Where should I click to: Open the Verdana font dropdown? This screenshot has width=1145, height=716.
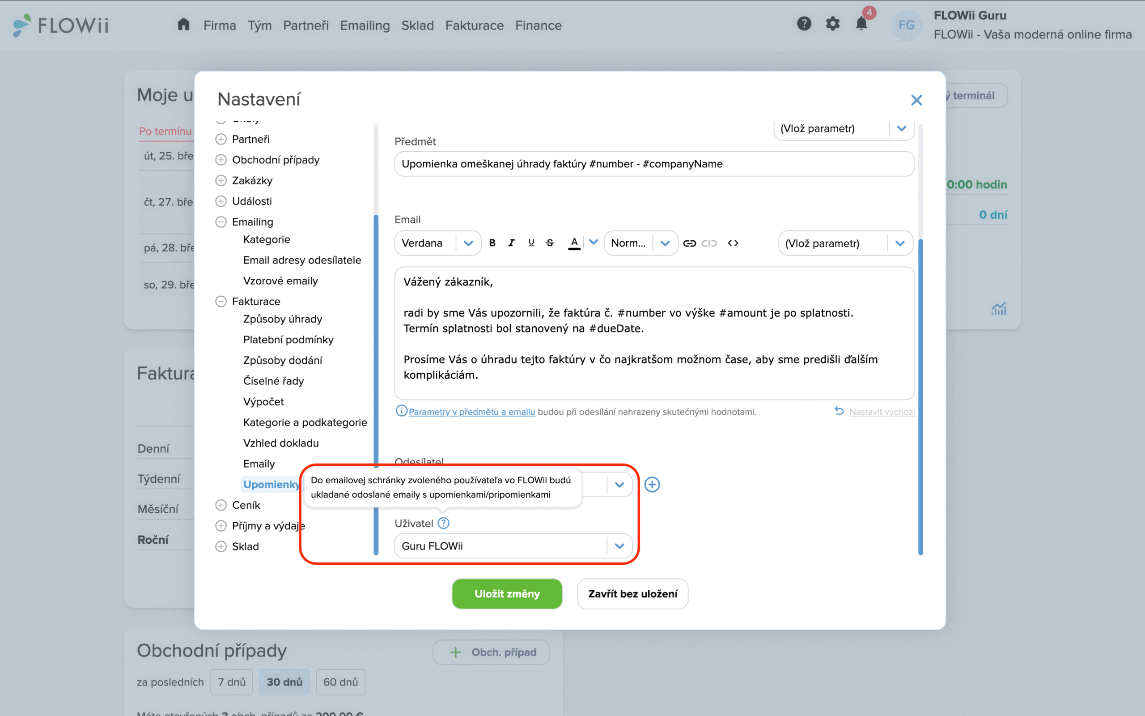468,243
